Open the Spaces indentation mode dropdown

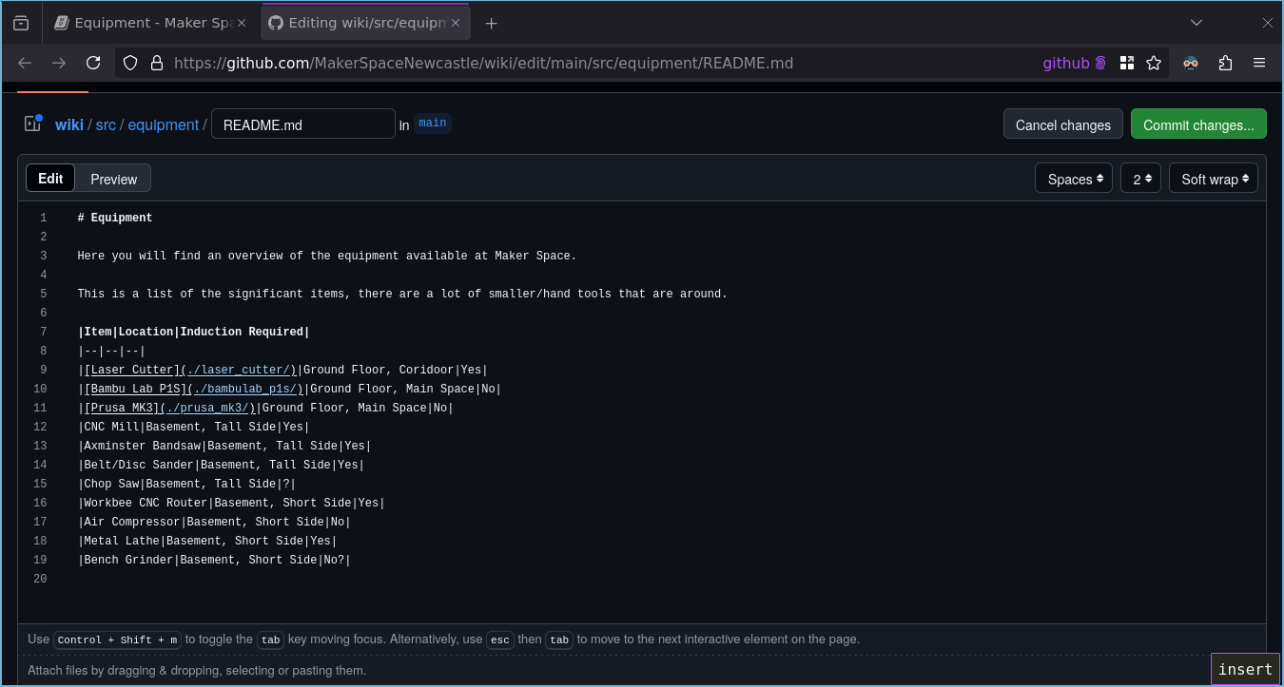point(1073,178)
